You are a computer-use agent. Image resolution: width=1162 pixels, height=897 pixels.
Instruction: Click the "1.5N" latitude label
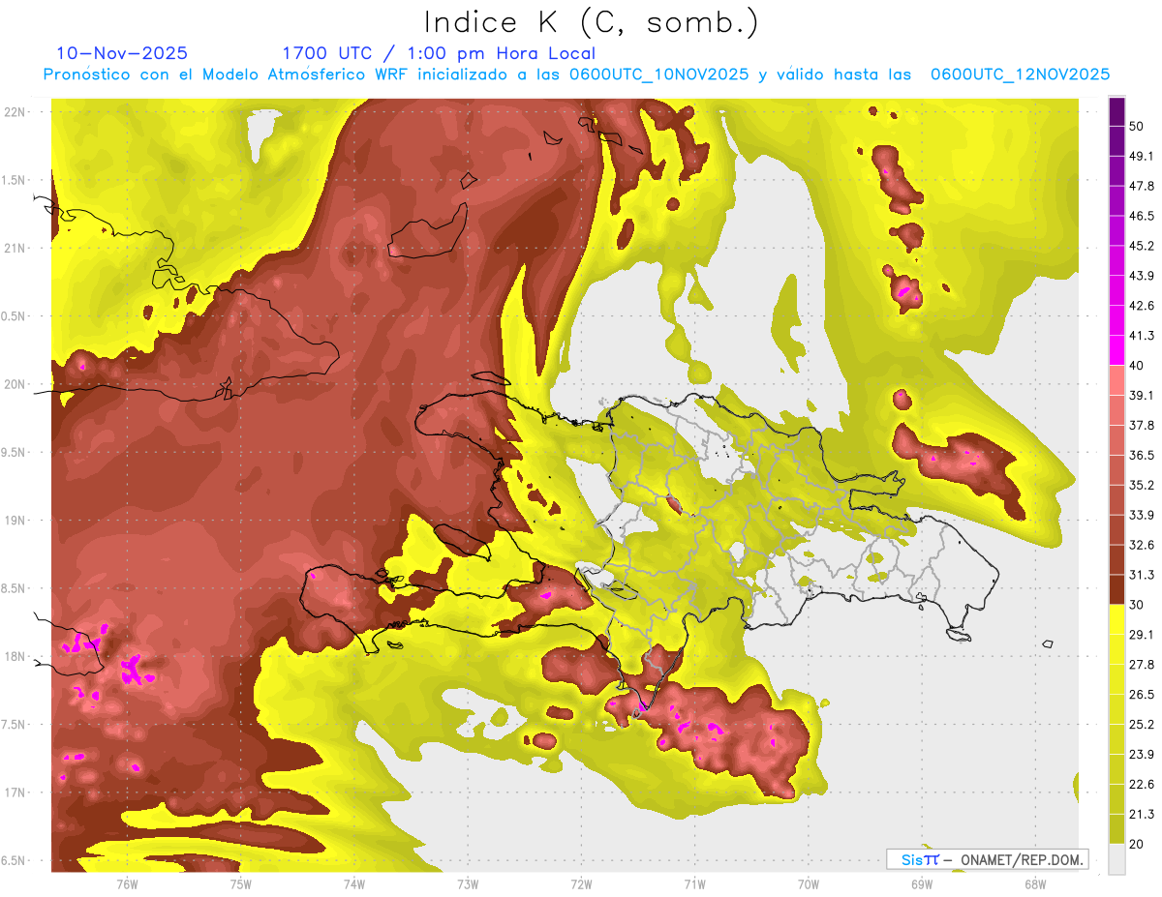15,180
